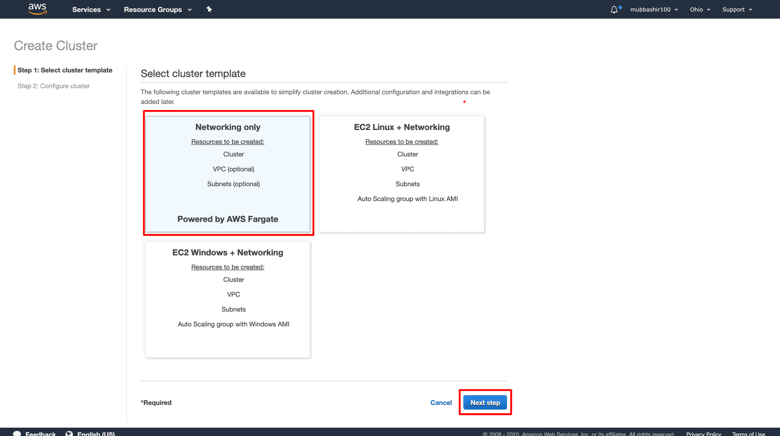Click 'Resources to be created:' in Networking only card
This screenshot has width=780, height=436.
point(228,142)
